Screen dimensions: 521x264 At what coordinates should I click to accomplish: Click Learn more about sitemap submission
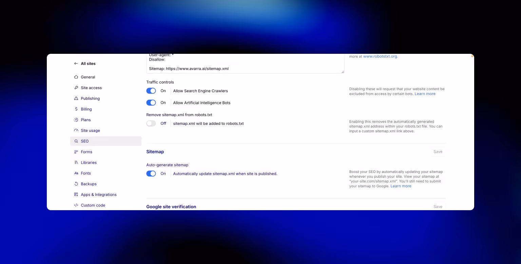point(401,186)
